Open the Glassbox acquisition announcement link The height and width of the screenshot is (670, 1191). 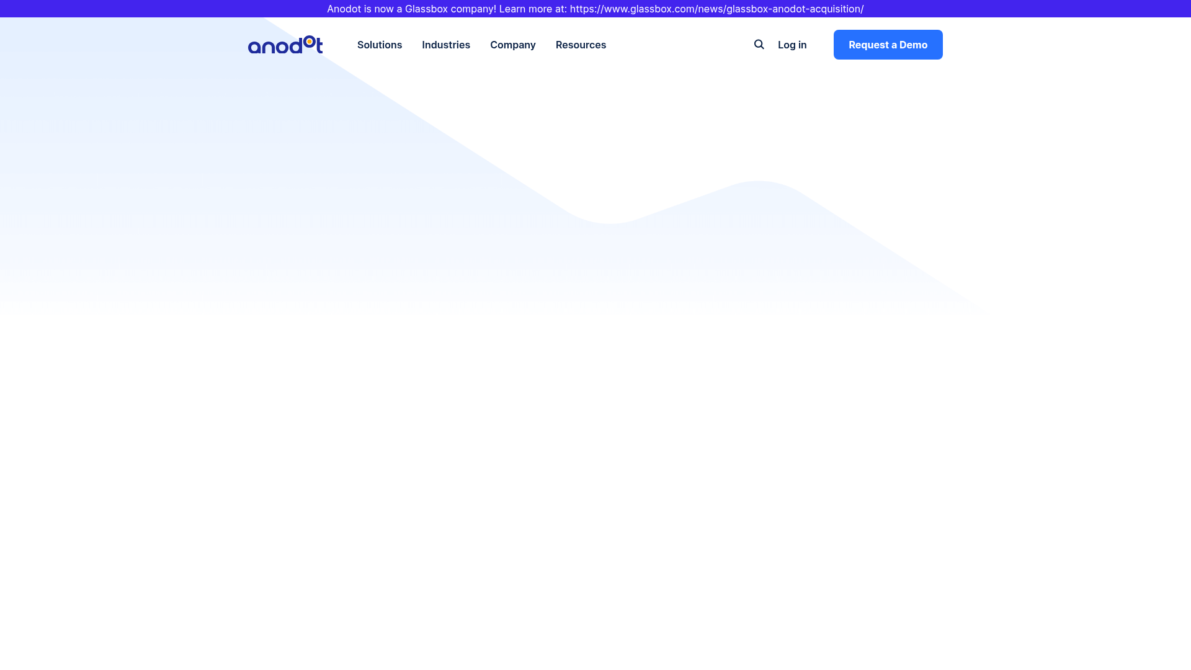click(x=716, y=9)
